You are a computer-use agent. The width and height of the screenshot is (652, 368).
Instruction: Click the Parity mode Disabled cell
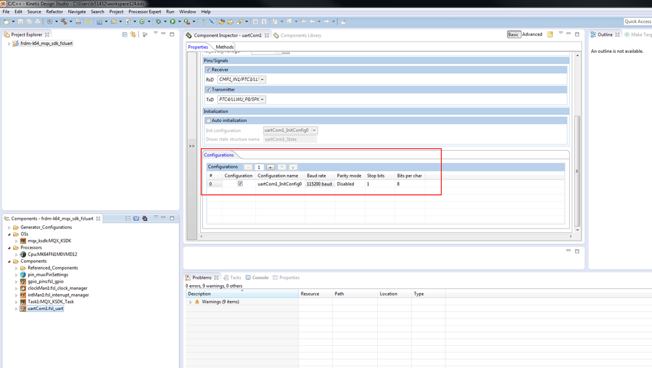pos(349,184)
